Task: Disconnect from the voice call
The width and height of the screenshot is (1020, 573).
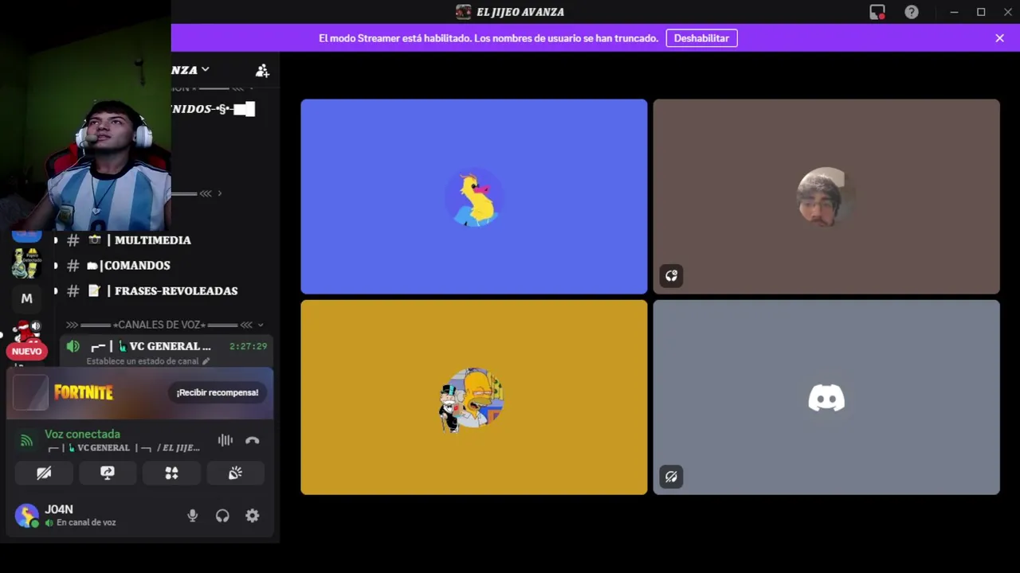Action: [x=253, y=440]
